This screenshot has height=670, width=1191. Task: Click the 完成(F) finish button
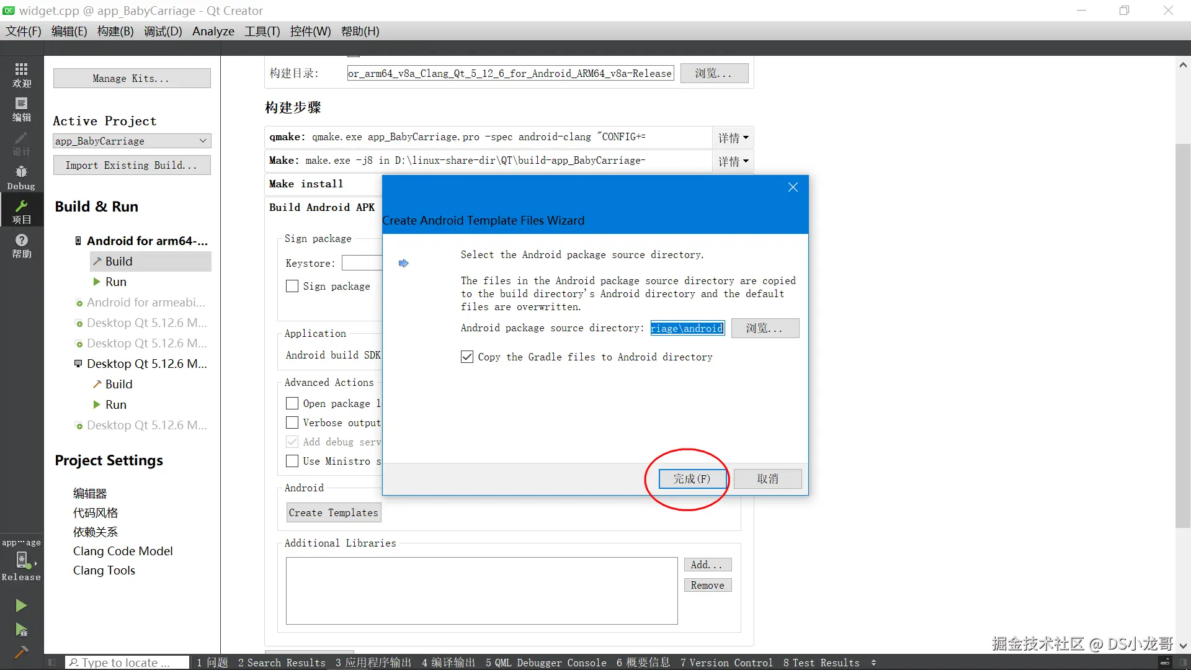(692, 479)
